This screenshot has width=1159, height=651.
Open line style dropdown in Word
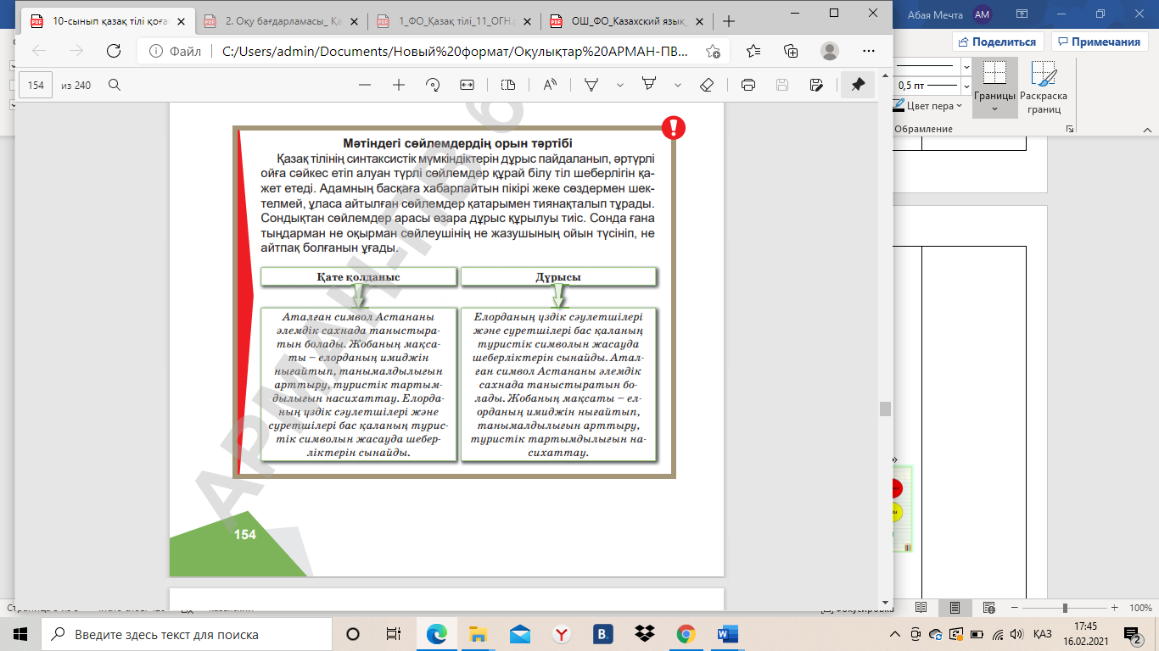click(x=966, y=66)
